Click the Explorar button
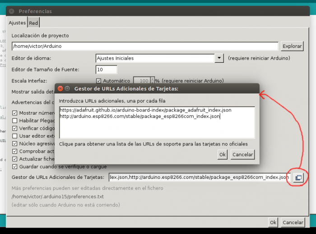The image size is (316, 234). pyautogui.click(x=292, y=46)
